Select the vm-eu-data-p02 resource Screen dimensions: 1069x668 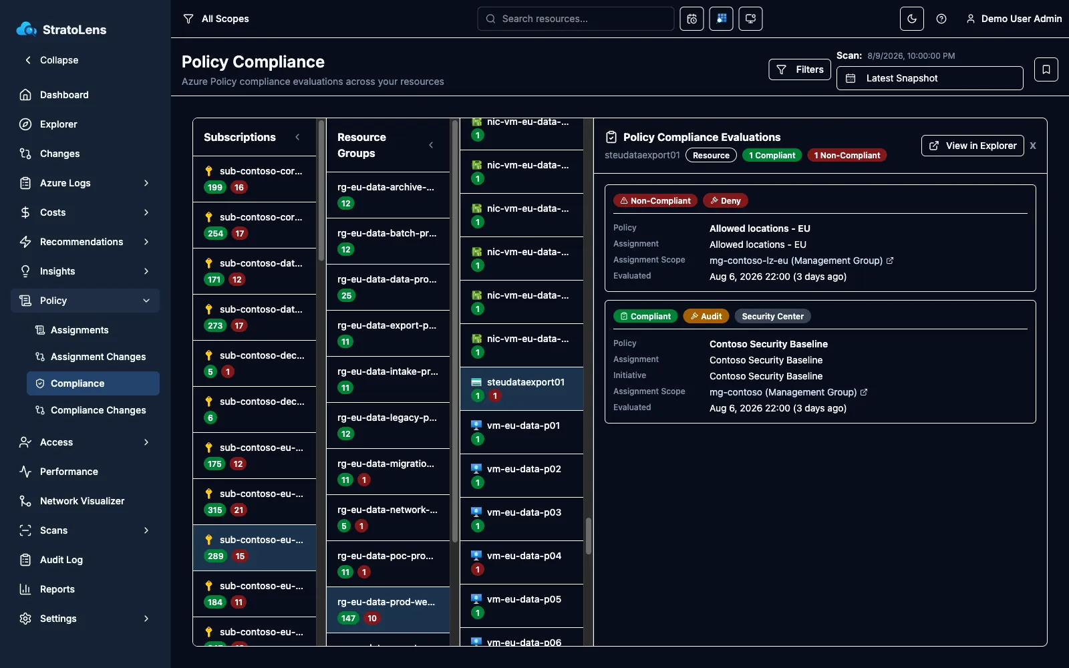pos(522,476)
